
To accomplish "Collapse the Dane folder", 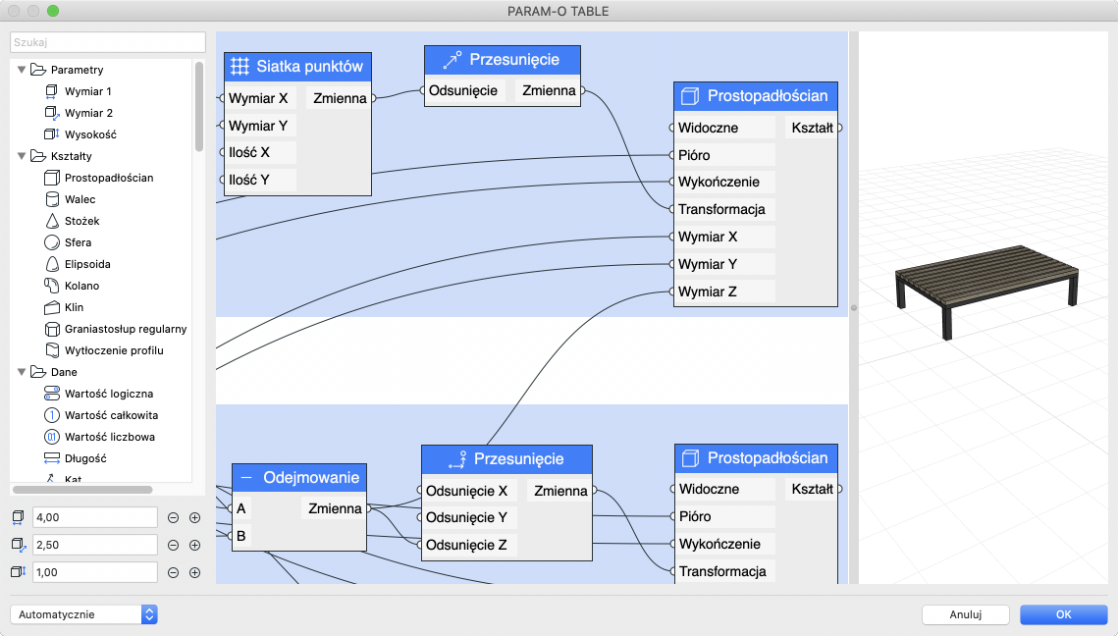I will 22,372.
